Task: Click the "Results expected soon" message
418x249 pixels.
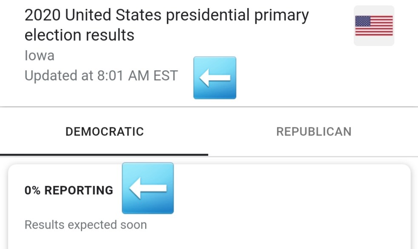Action: coord(86,225)
